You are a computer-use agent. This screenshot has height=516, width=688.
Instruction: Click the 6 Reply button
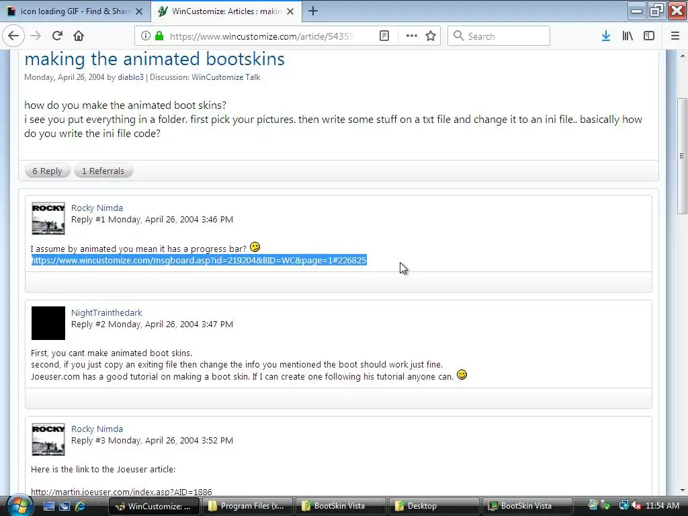click(48, 171)
